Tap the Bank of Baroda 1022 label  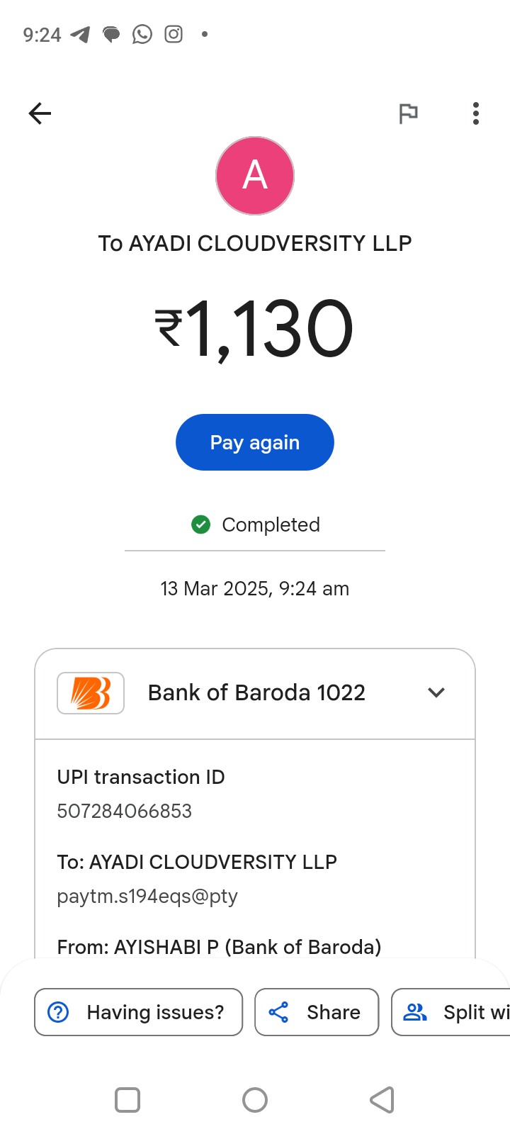tap(256, 692)
